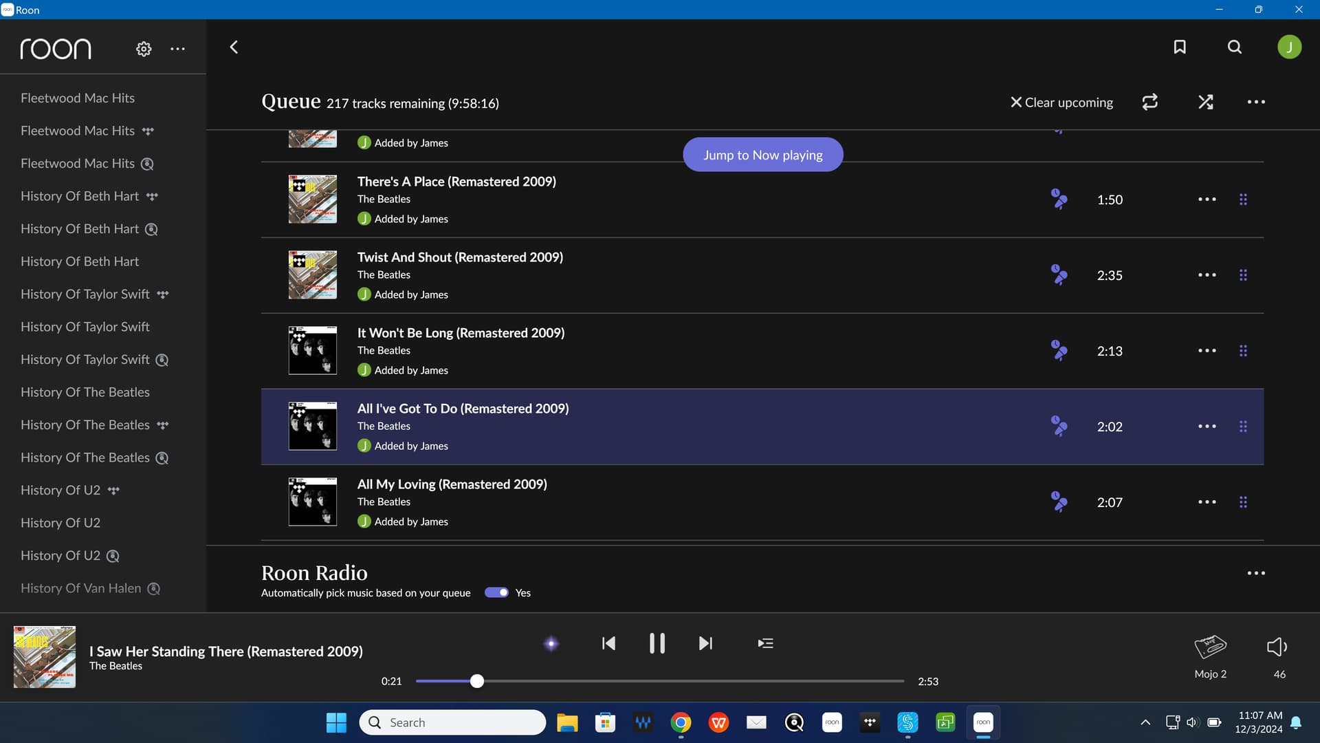
Task: Click source icon on It Won't Be Long row
Action: (x=1059, y=350)
